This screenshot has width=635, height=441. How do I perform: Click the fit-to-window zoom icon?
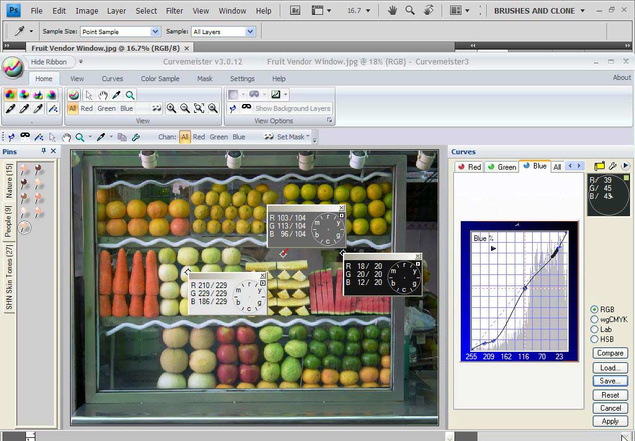click(199, 108)
